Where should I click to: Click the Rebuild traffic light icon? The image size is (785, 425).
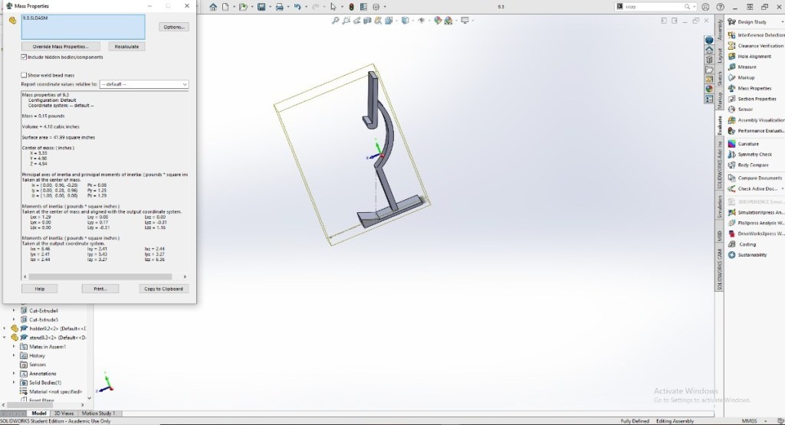350,7
